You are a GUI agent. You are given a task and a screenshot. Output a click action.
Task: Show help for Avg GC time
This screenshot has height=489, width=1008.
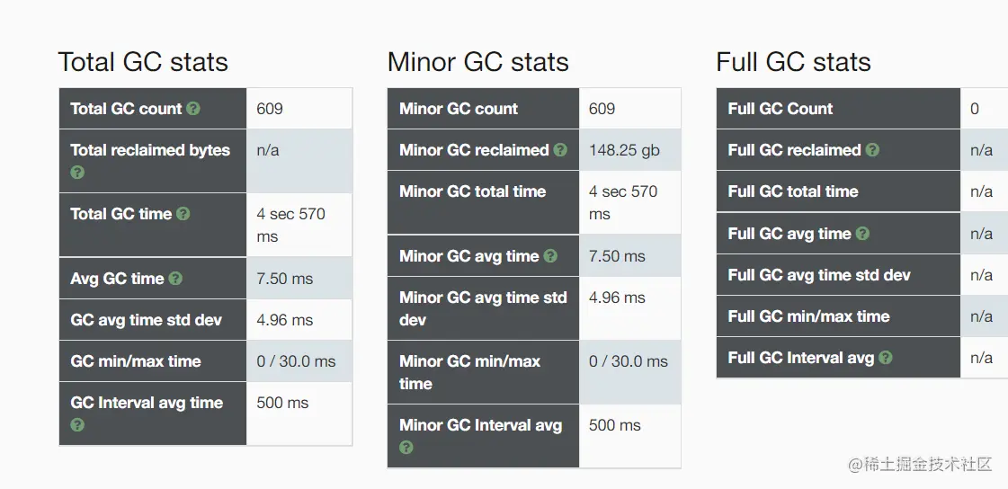click(175, 279)
